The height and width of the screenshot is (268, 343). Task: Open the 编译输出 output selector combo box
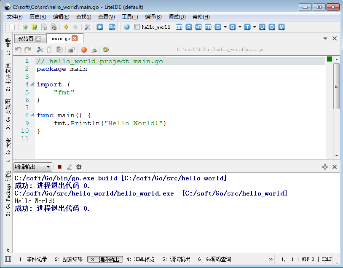pos(33,167)
